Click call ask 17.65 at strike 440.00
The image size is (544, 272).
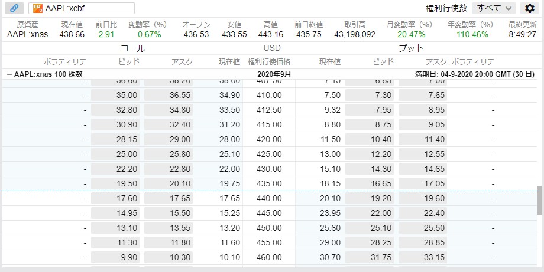coord(169,199)
